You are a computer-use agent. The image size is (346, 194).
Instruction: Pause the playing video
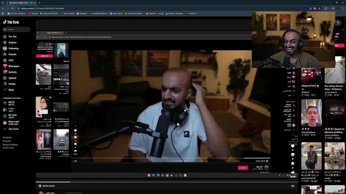click(x=40, y=186)
